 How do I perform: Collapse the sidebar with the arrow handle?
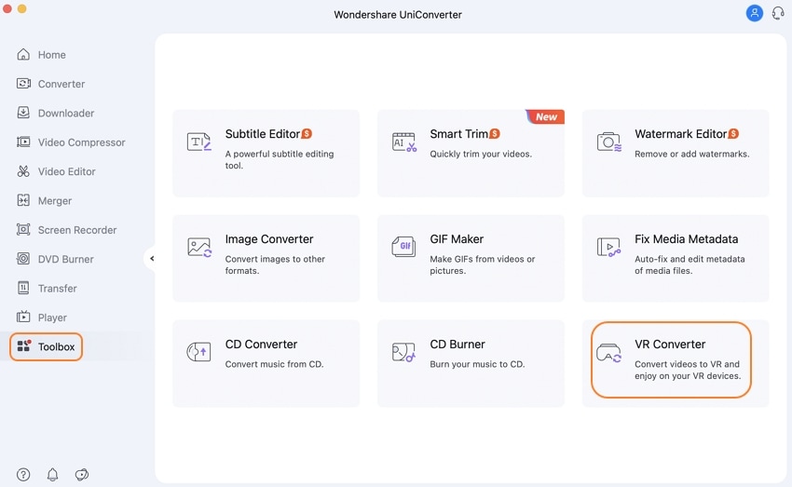[152, 258]
